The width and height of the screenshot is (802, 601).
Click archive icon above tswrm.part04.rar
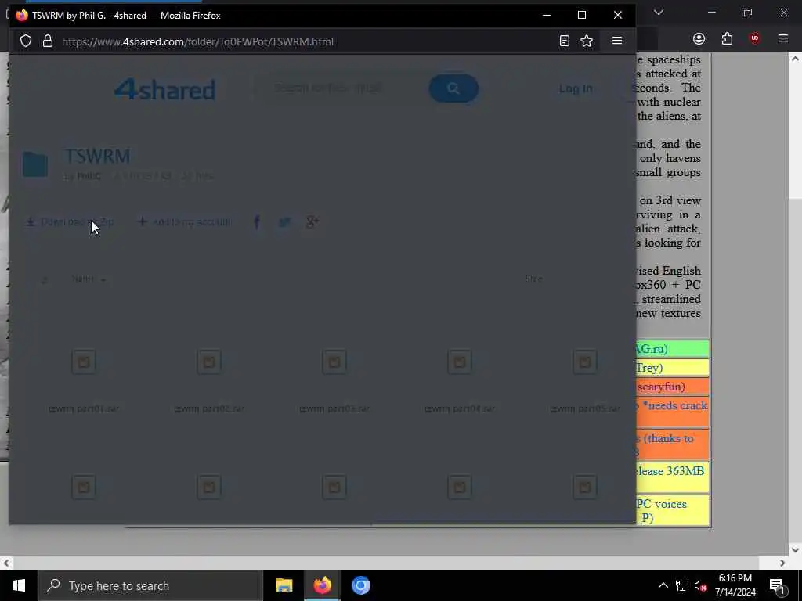click(460, 362)
